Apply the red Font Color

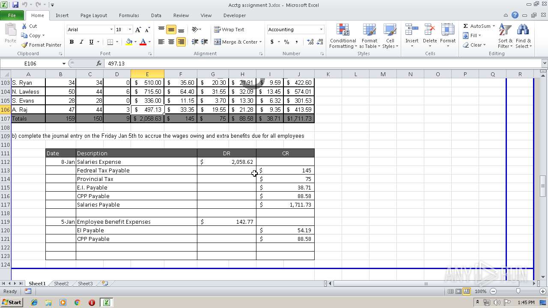pyautogui.click(x=143, y=42)
